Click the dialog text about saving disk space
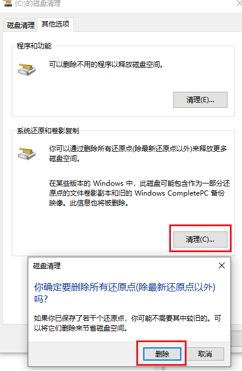This screenshot has height=371, width=242. click(128, 323)
